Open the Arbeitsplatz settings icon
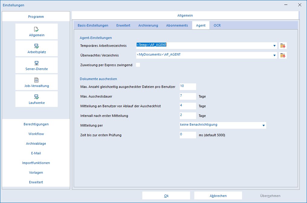Viewport: 307px width, 203px height. point(37,48)
